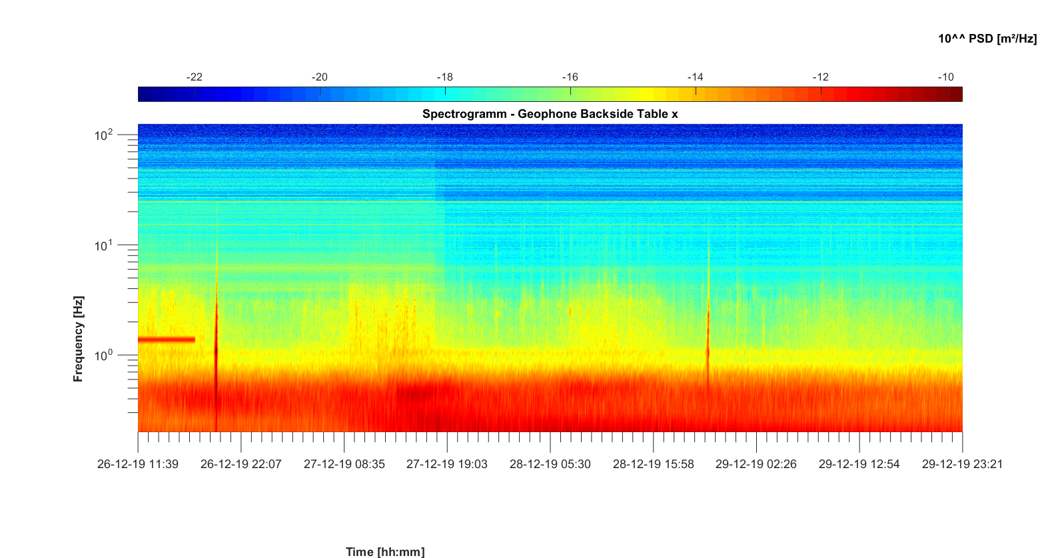Screen dimensions: 1064x558
Task: Select the 28-12-19 15:58 time label
Action: pyautogui.click(x=653, y=464)
